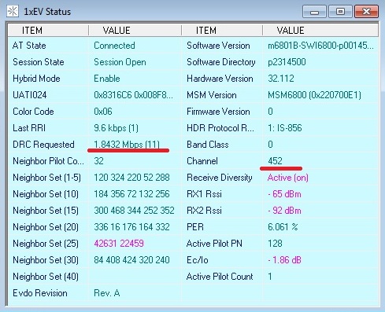
Task: Select the -65 dBm RX1 Rssi value
Action: coord(284,194)
